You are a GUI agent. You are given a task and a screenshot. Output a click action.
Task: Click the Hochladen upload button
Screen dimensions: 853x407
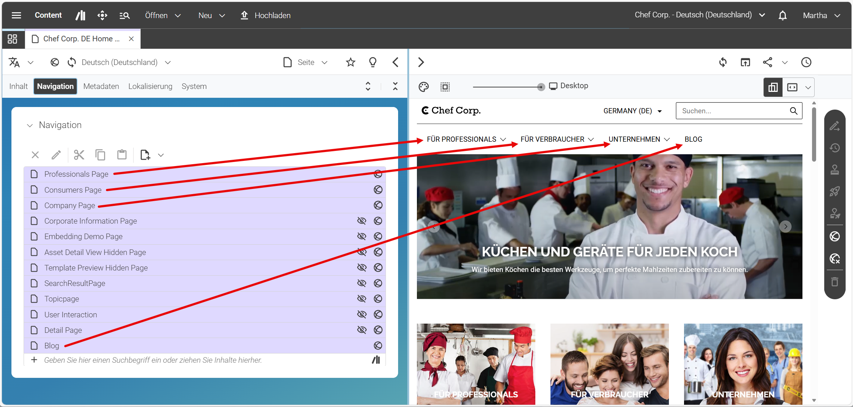point(266,15)
